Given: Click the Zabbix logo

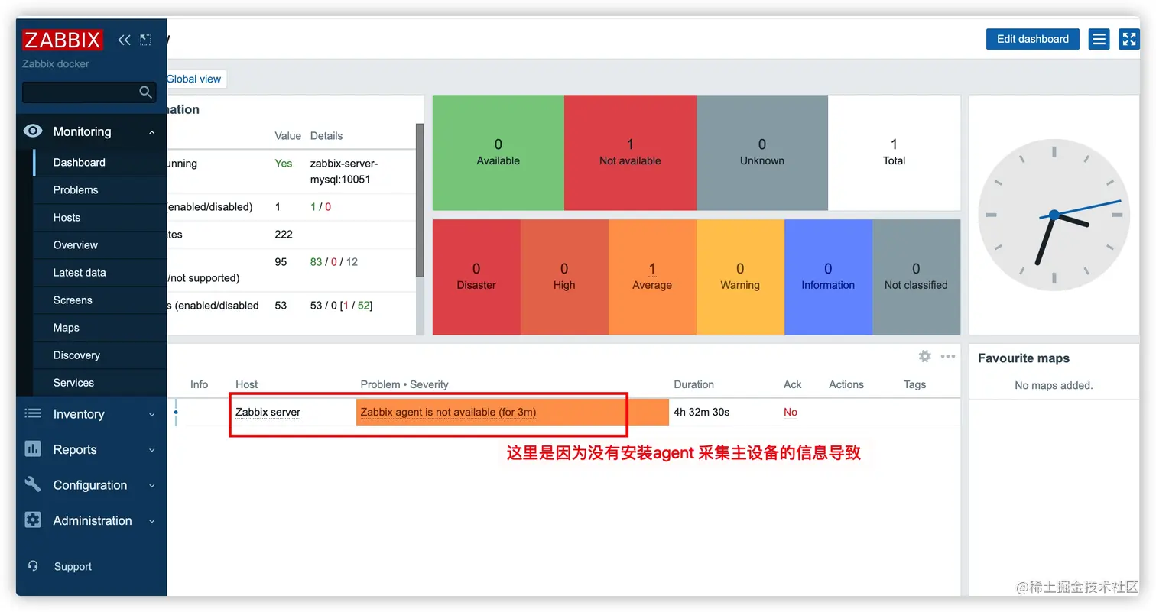Looking at the screenshot, I should click(x=62, y=40).
